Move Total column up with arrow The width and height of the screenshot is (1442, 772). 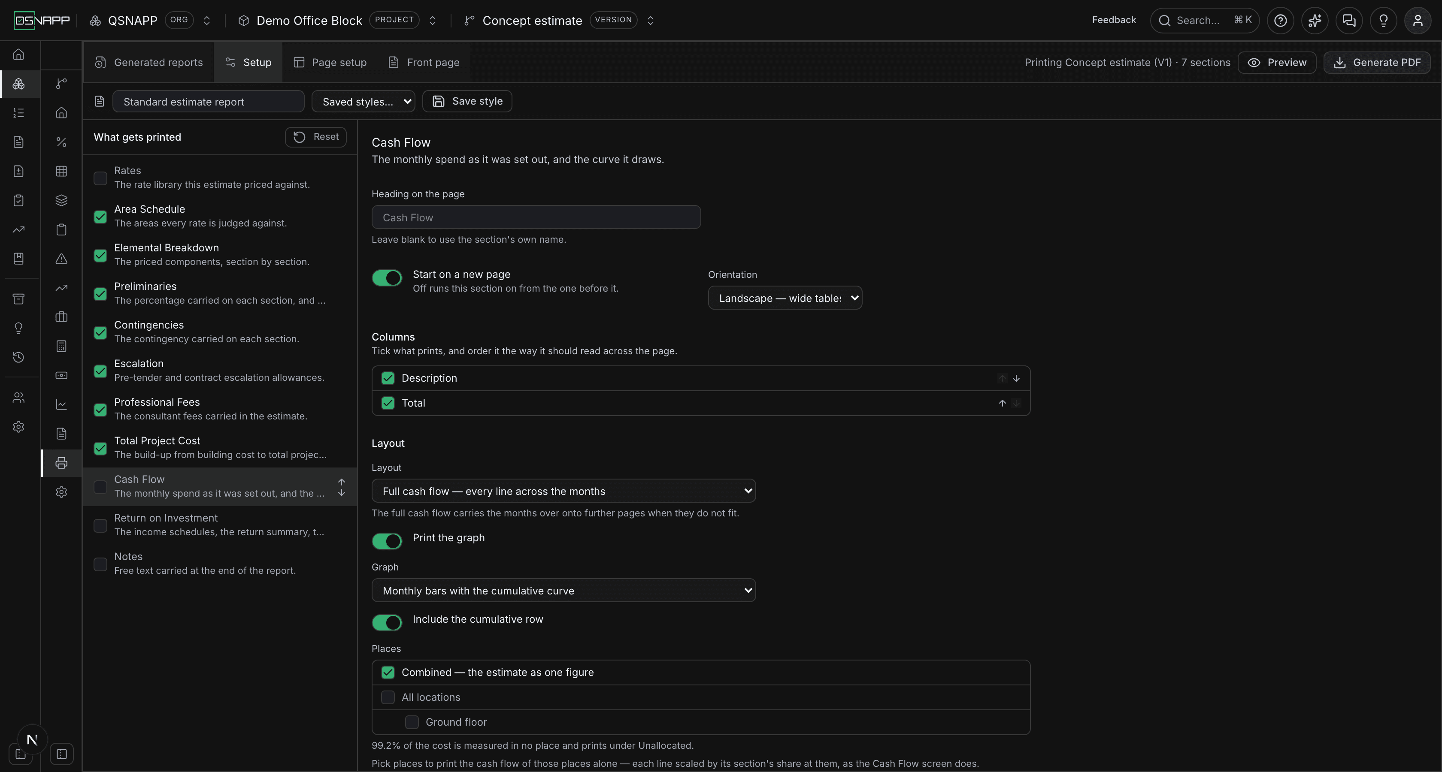[1002, 403]
